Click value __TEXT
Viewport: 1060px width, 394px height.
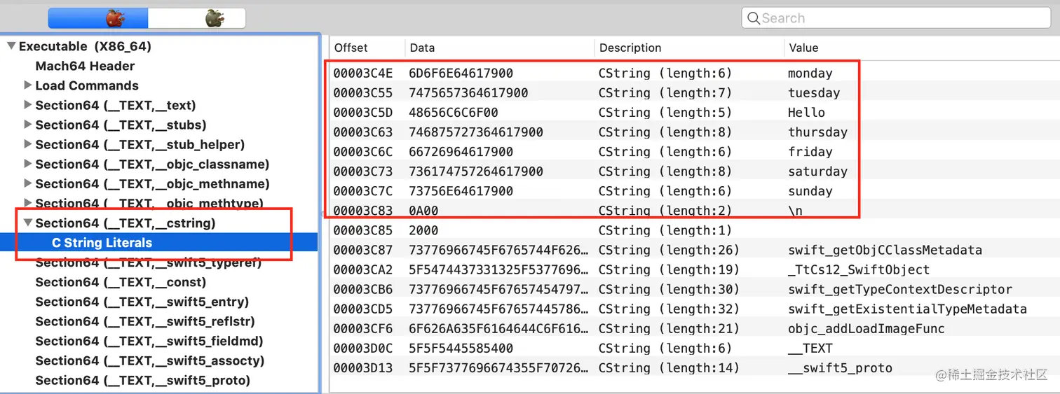tap(810, 348)
